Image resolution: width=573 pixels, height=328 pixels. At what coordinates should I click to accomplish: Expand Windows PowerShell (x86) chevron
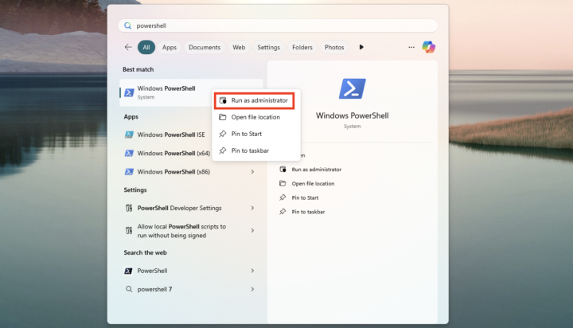coord(252,171)
